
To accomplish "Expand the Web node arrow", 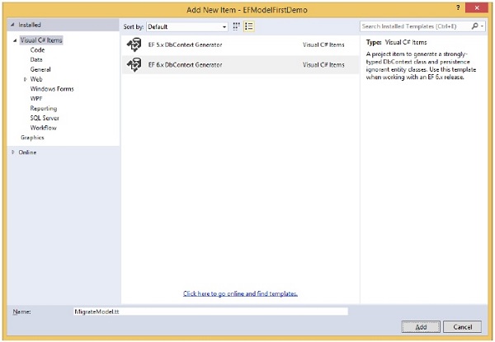I will point(25,79).
